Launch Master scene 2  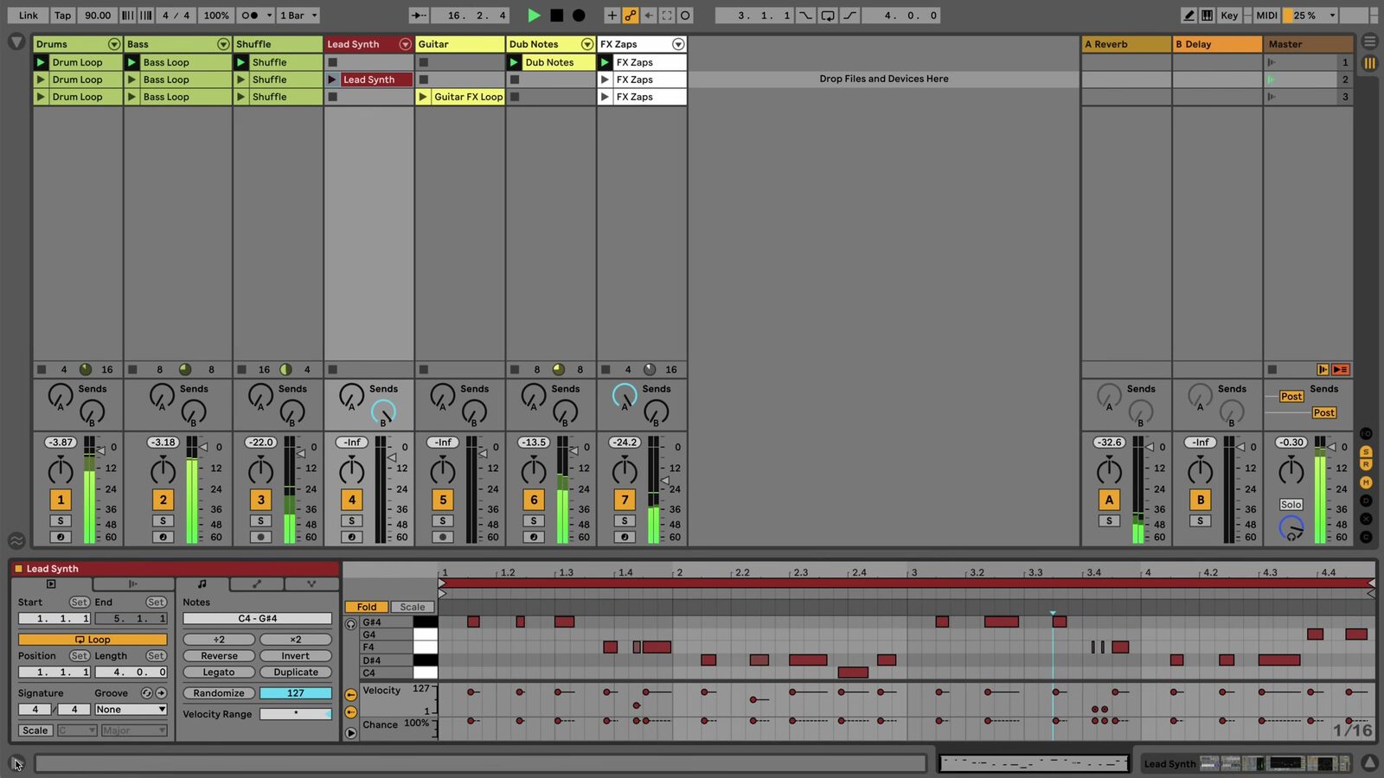click(x=1272, y=80)
